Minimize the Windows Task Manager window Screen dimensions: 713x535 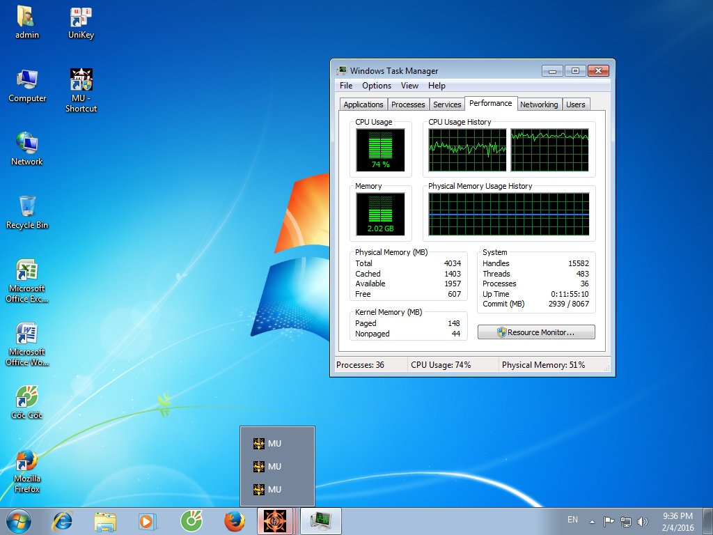pyautogui.click(x=552, y=70)
